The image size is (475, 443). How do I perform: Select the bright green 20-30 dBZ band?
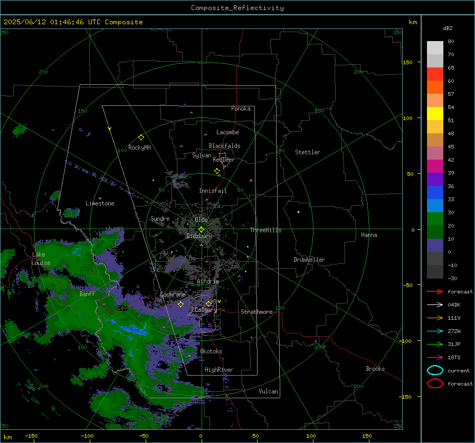click(x=435, y=219)
